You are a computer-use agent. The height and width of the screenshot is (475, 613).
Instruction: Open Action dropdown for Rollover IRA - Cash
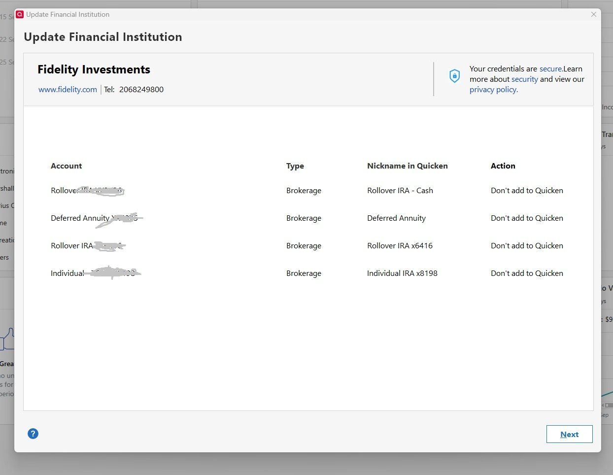pyautogui.click(x=527, y=191)
